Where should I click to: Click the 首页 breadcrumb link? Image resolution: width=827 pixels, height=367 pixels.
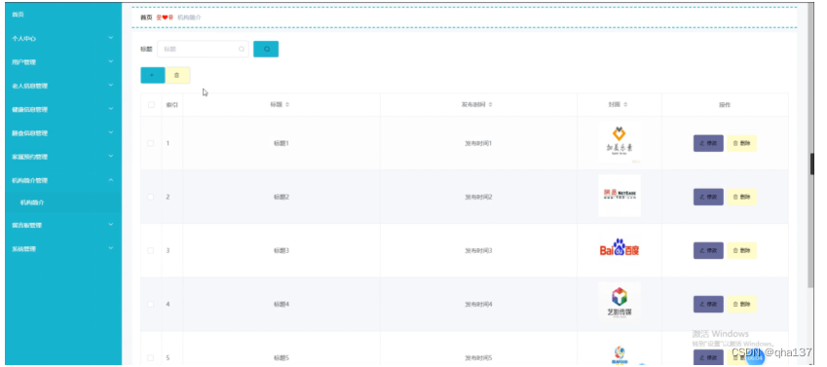tap(146, 18)
